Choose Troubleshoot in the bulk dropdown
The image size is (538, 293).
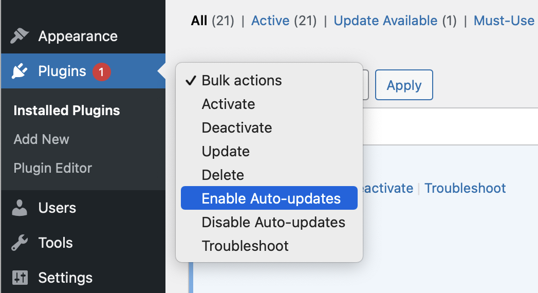(245, 246)
